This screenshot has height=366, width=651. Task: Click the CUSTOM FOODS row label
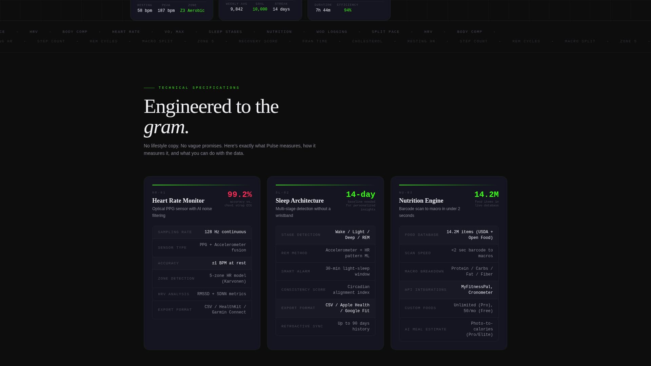[x=420, y=308]
